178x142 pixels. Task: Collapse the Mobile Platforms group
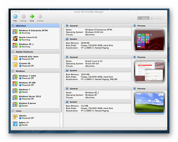[x=13, y=52]
